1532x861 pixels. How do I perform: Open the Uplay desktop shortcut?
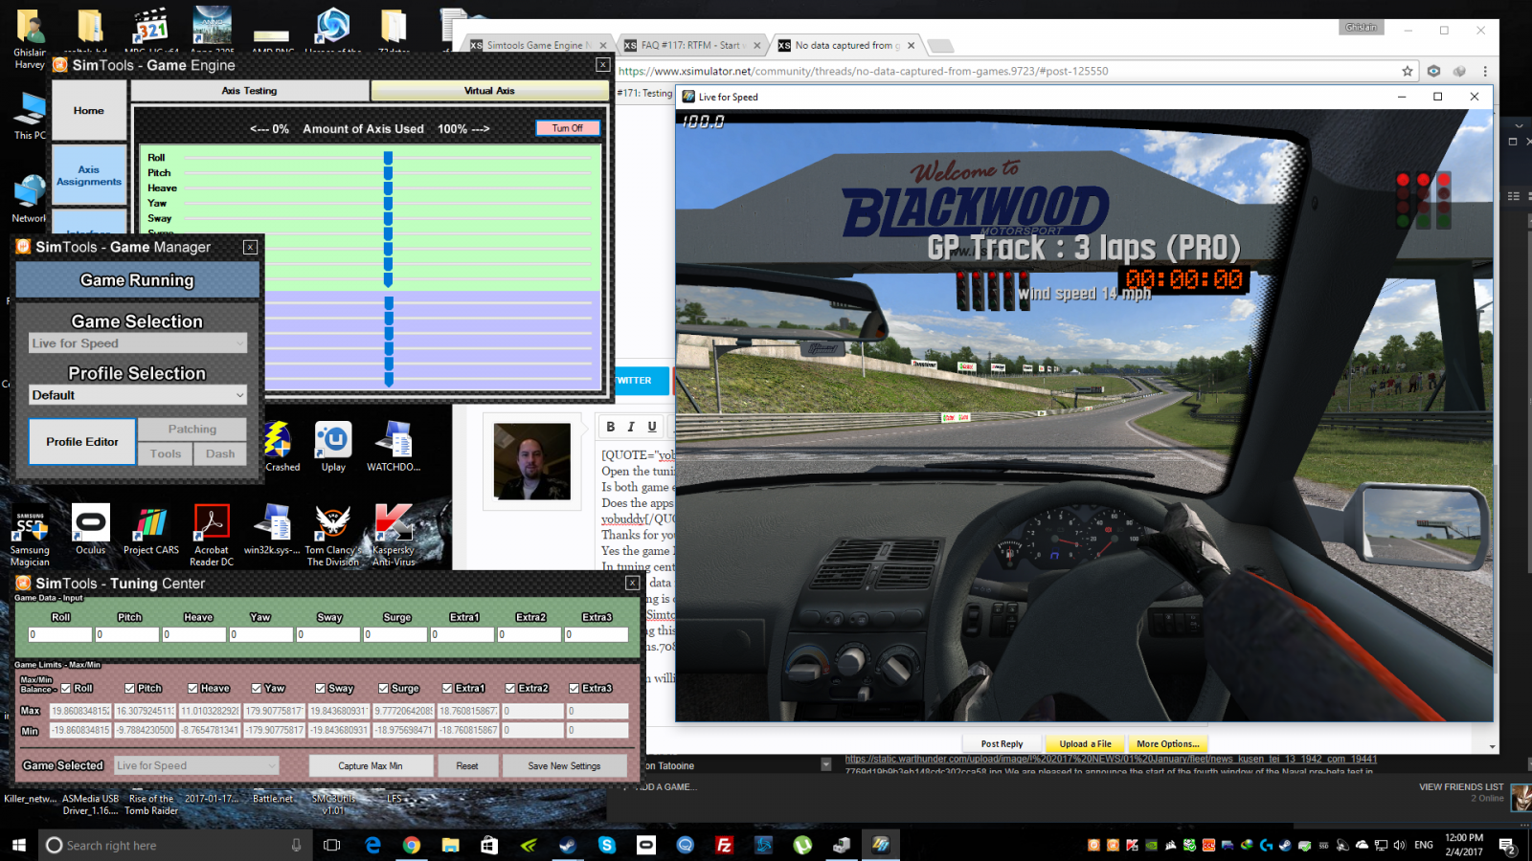(x=333, y=446)
